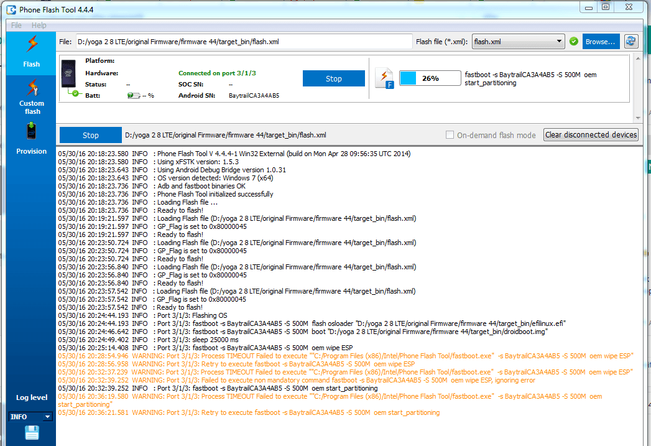Image resolution: width=651 pixels, height=446 pixels.
Task: Select the 'Retry to execute' oem wipe ESP warning
Action: point(236,364)
